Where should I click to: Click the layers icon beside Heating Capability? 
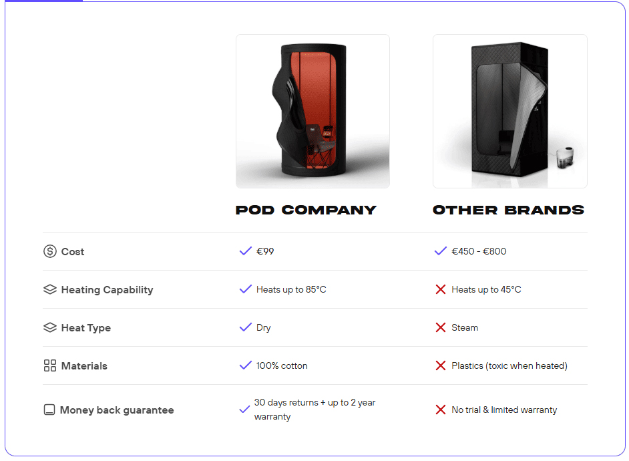(x=50, y=290)
